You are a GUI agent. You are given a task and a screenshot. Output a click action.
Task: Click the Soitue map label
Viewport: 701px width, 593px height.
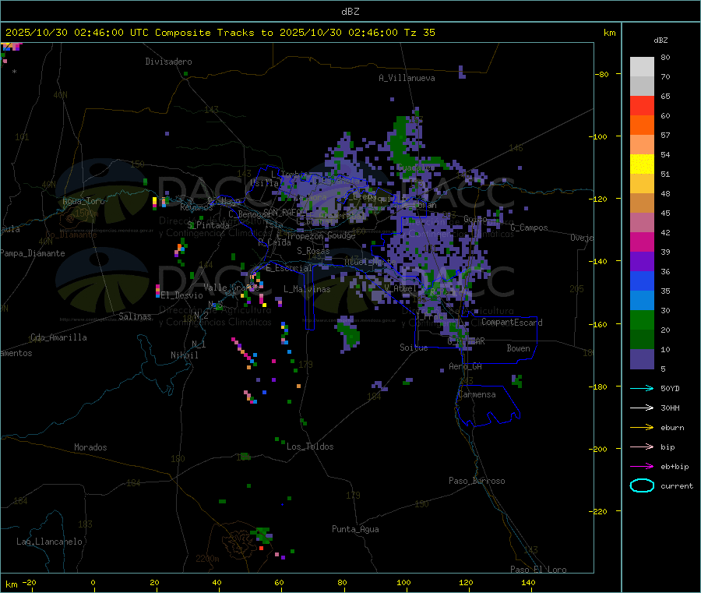pos(414,348)
